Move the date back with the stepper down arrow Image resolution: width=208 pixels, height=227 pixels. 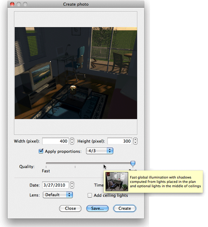[x=72, y=187]
